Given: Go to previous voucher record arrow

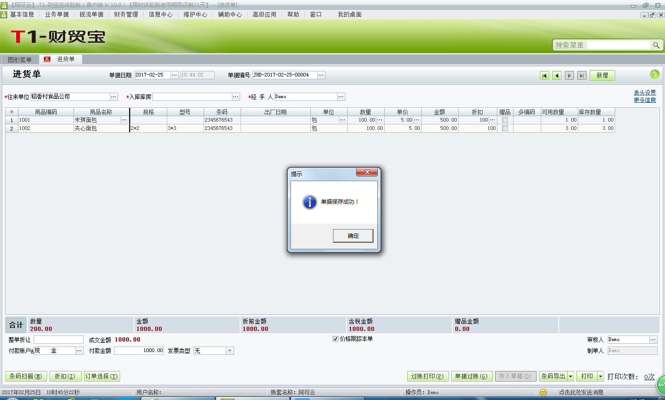Looking at the screenshot, I should tap(556, 75).
